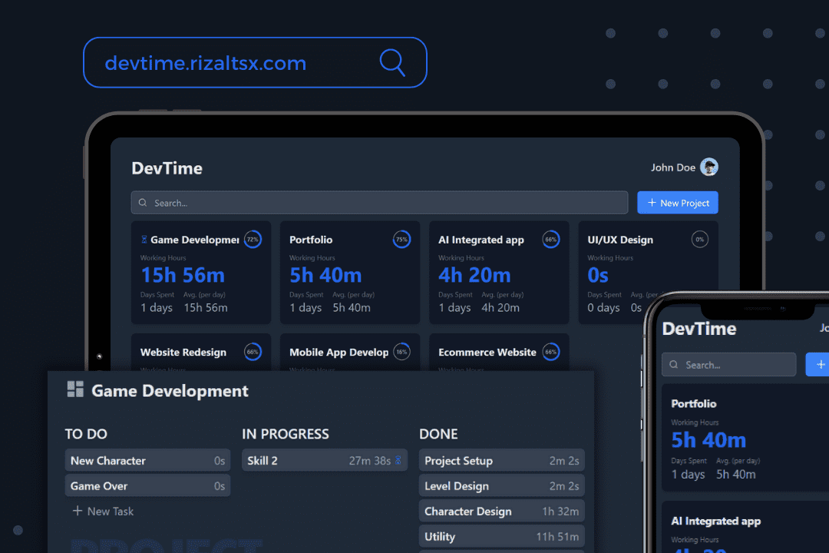
Task: Open the Project Setup done task
Action: point(502,460)
